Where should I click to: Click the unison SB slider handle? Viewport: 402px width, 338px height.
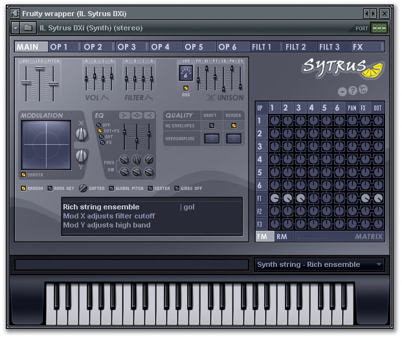[x=223, y=89]
